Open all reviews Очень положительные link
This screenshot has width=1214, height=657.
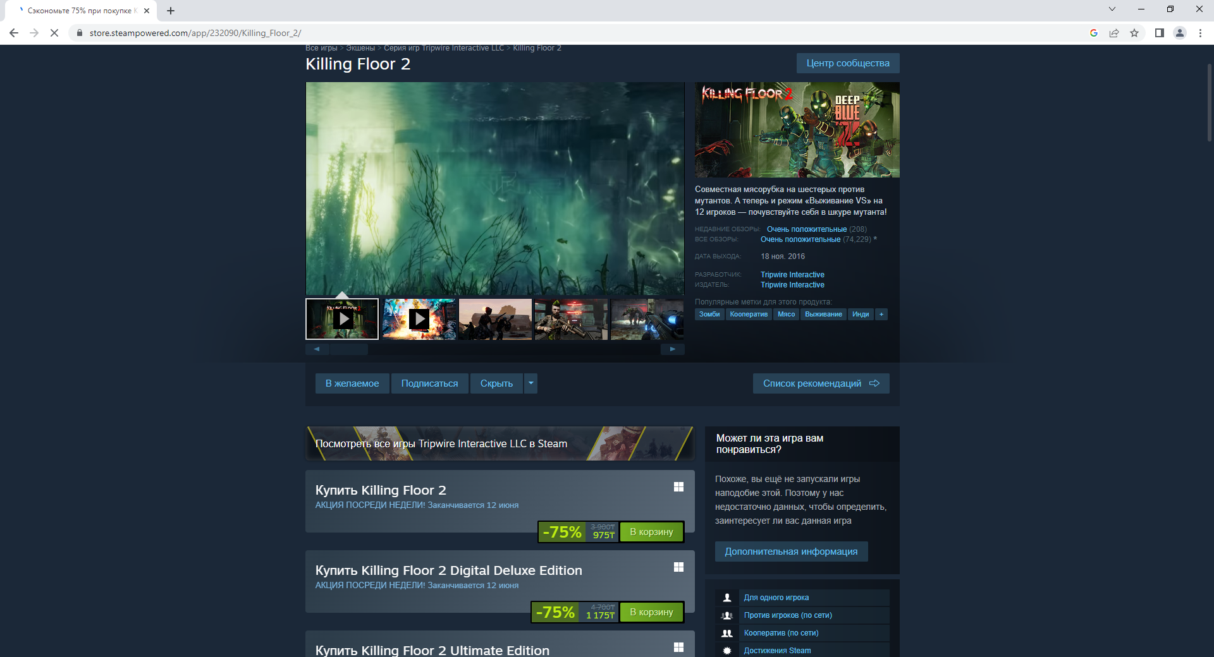pyautogui.click(x=800, y=239)
